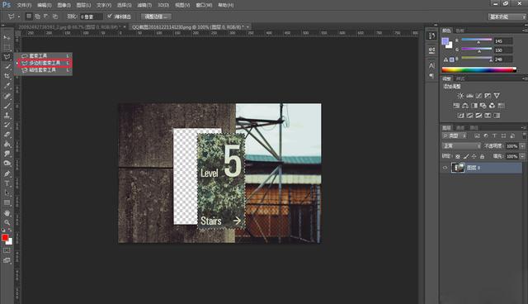Toggle the anti-alias checkbox in options bar
Viewport: 528px width, 304px height.
pos(110,17)
